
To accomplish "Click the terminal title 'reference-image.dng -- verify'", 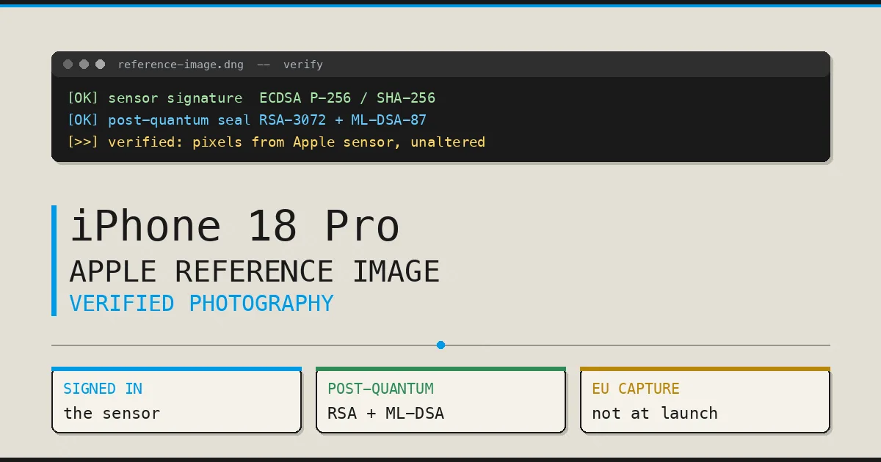I will pos(220,65).
